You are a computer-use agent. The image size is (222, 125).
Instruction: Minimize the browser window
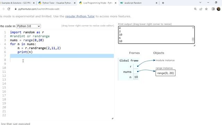208,2
